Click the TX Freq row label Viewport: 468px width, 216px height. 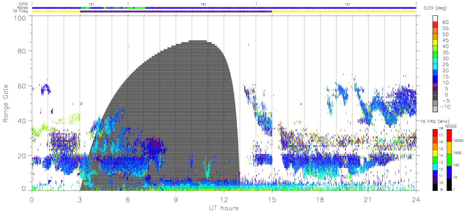pos(21,11)
